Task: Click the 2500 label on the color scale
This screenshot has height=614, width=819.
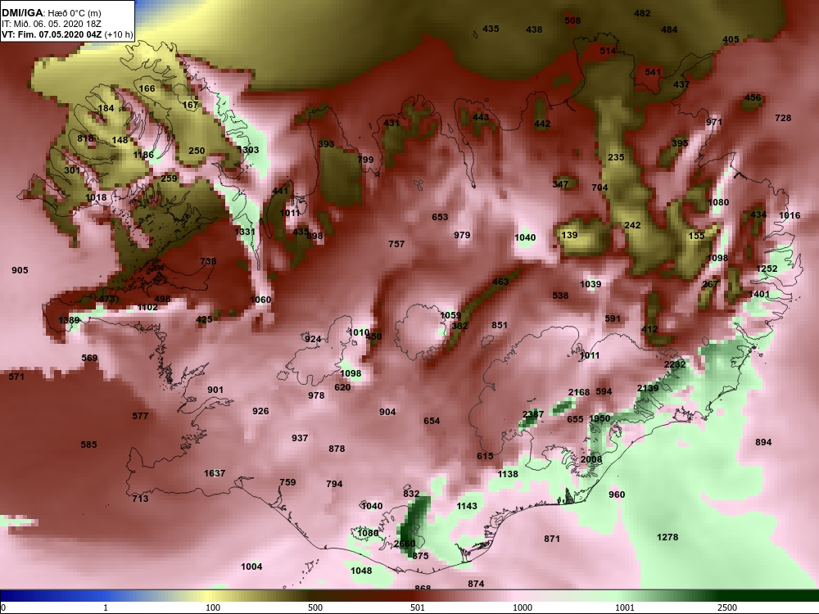Action: 727,607
